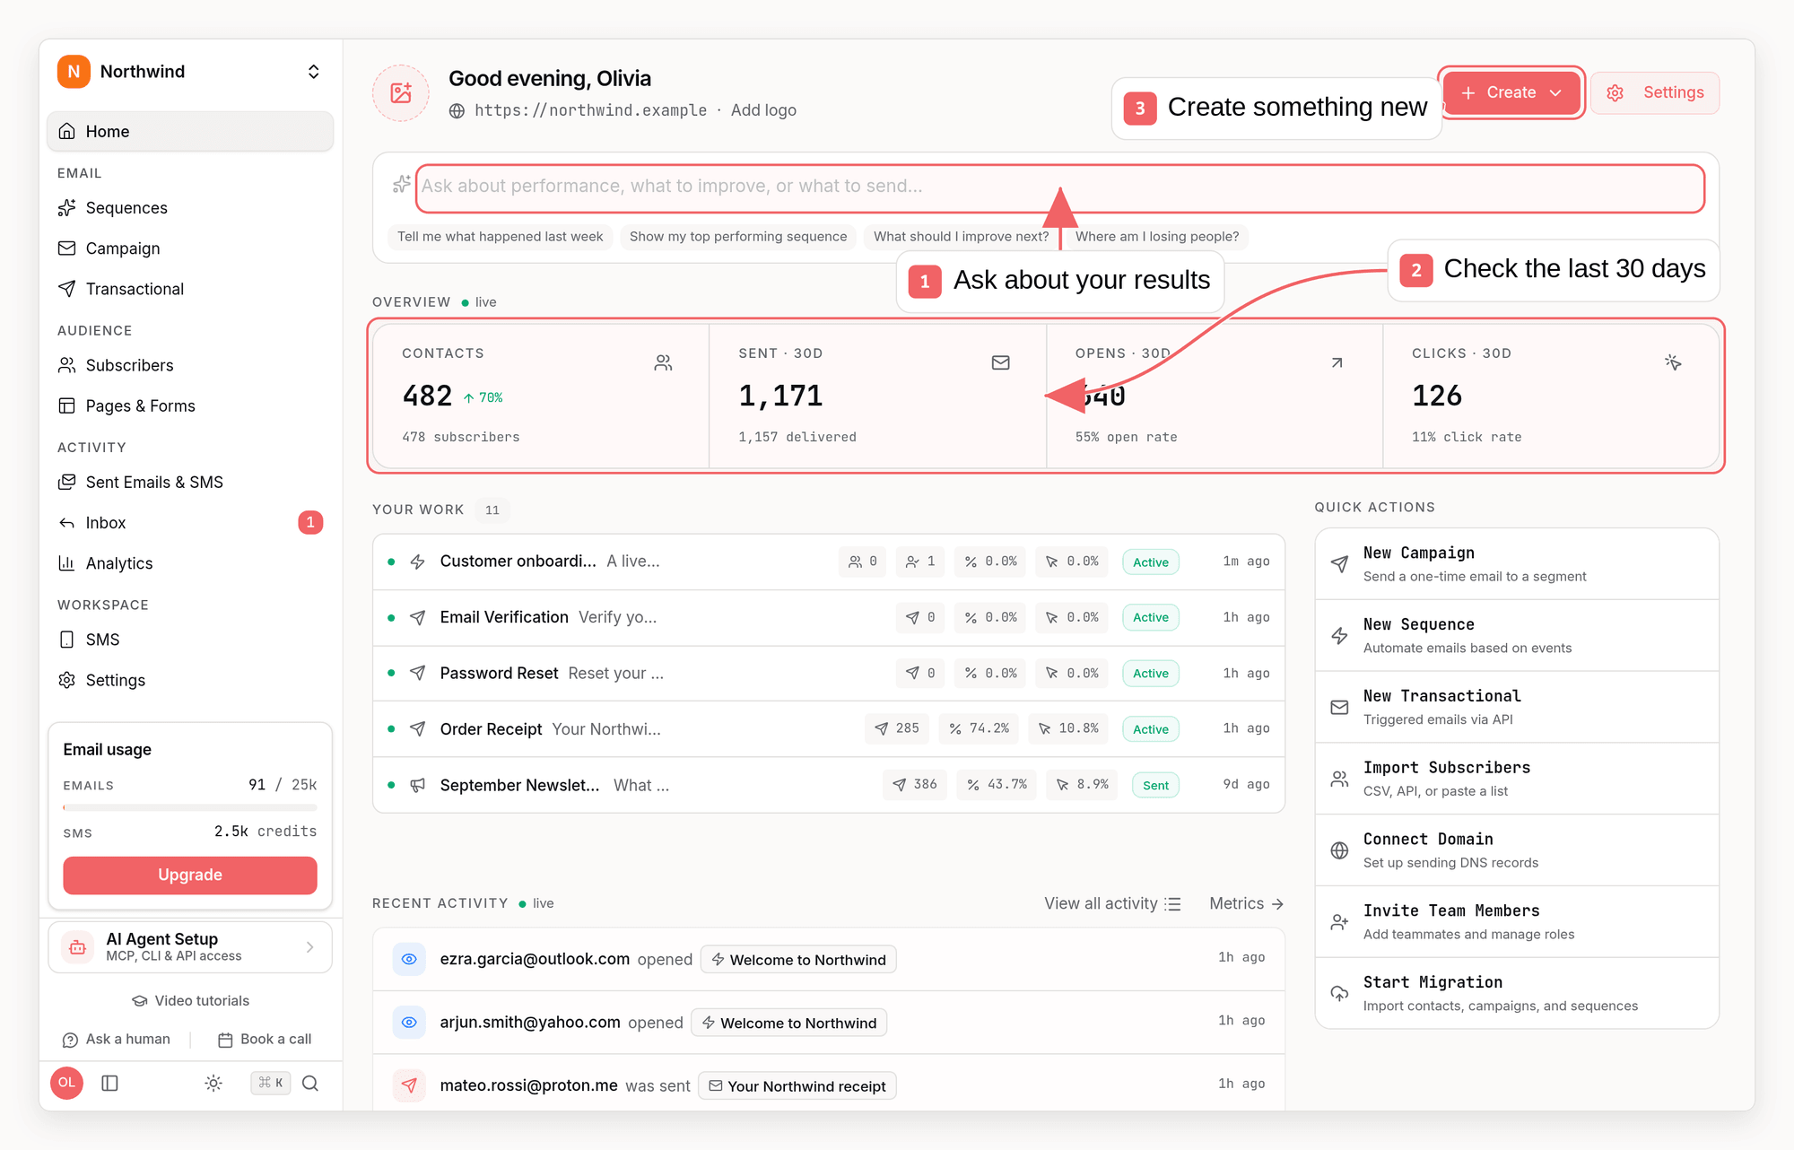The width and height of the screenshot is (1794, 1150).
Task: Click the Upgrade button
Action: 189,875
